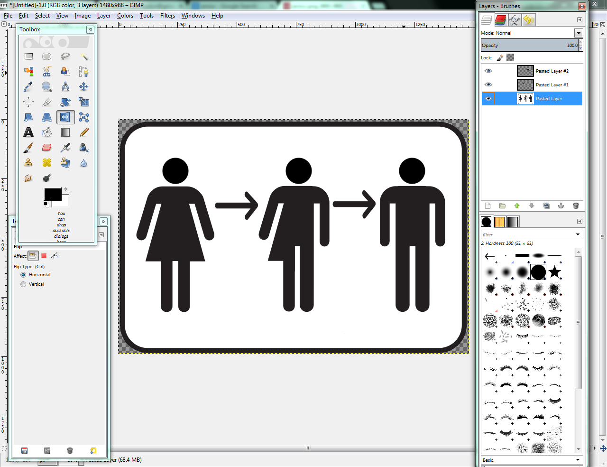The width and height of the screenshot is (607, 467).
Task: Select the Free Select lasso tool
Action: click(65, 56)
